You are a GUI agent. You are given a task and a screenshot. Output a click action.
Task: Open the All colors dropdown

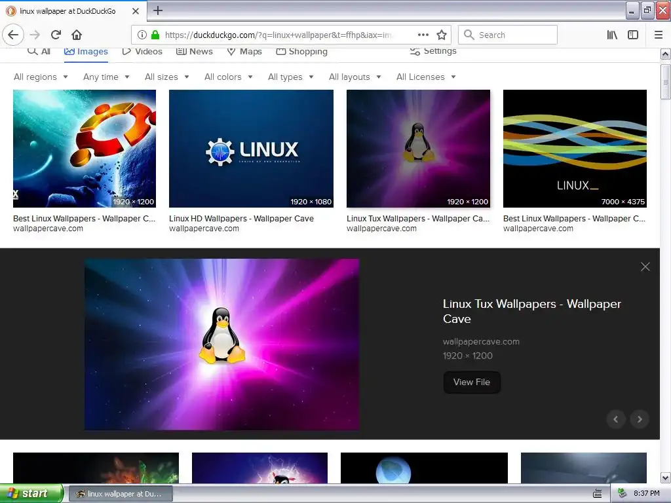229,77
